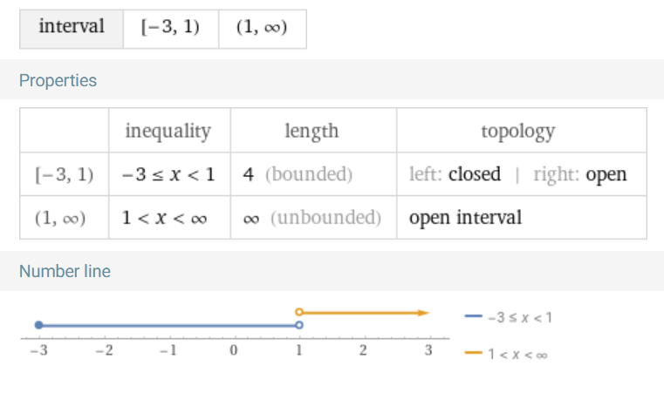Click the open orange circle on number line
This screenshot has height=393, width=664.
(298, 312)
